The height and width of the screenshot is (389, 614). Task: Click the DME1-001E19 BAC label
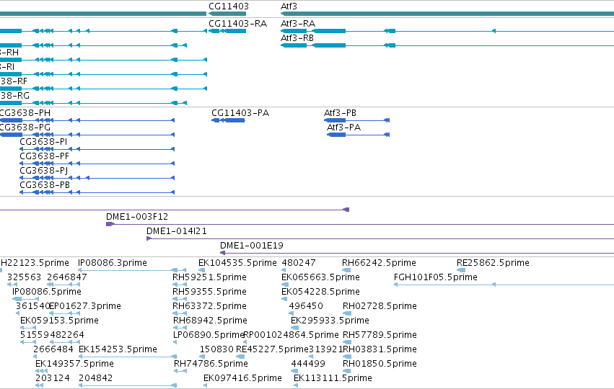tap(252, 246)
